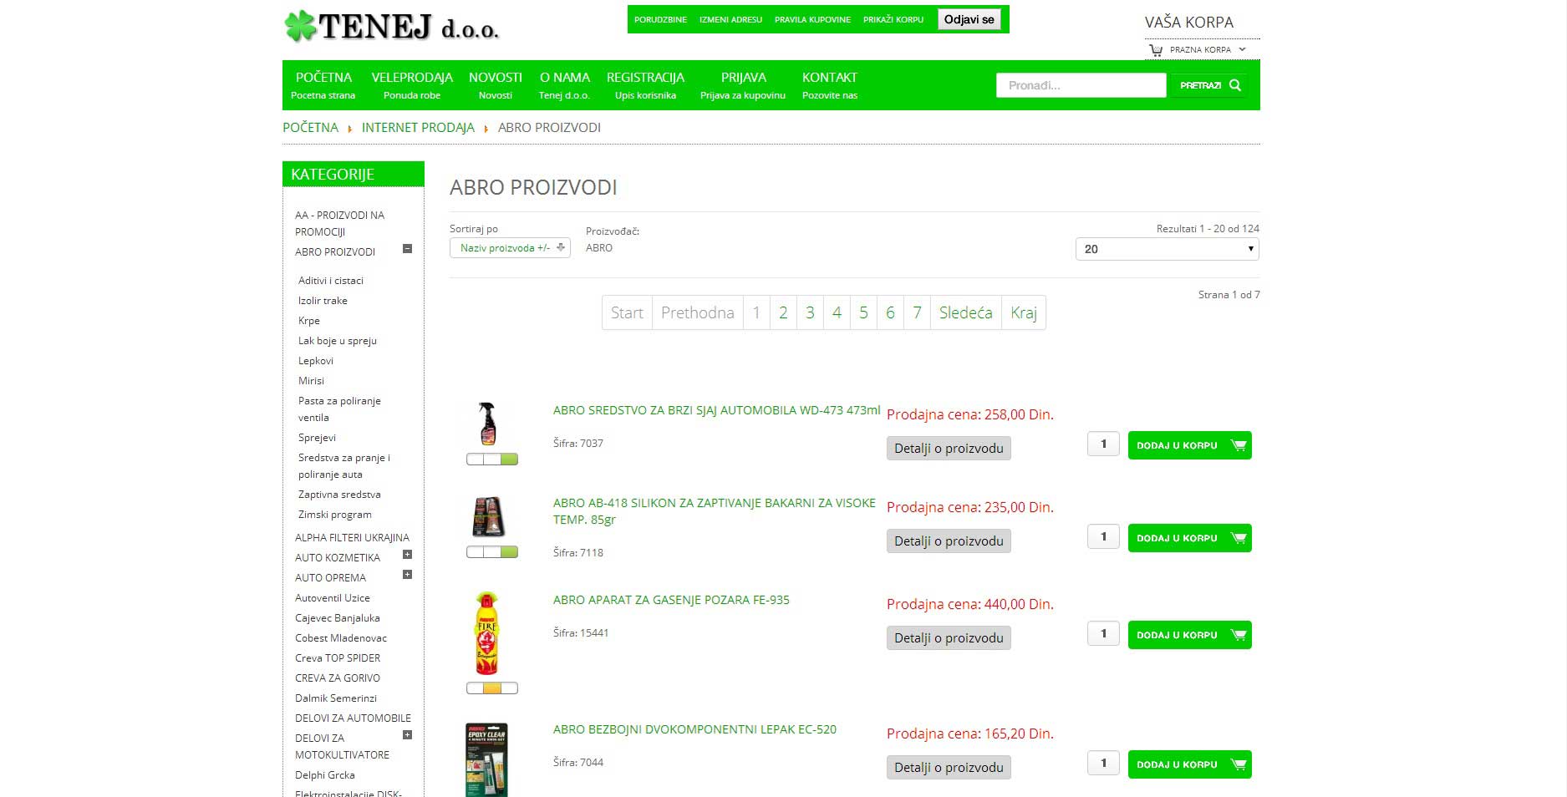View Detalji o proizvodu for WD-473
This screenshot has width=1567, height=797.
pyautogui.click(x=949, y=449)
